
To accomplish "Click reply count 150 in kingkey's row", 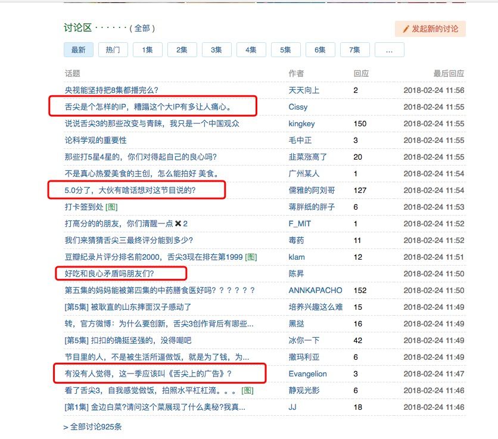I will tap(360, 123).
